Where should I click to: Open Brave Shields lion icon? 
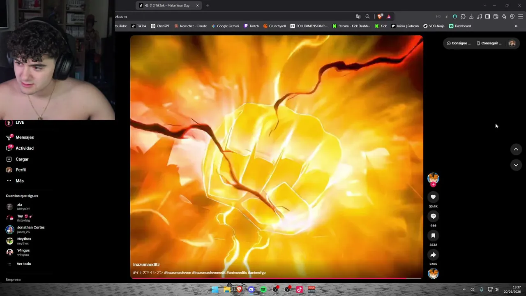tap(380, 16)
